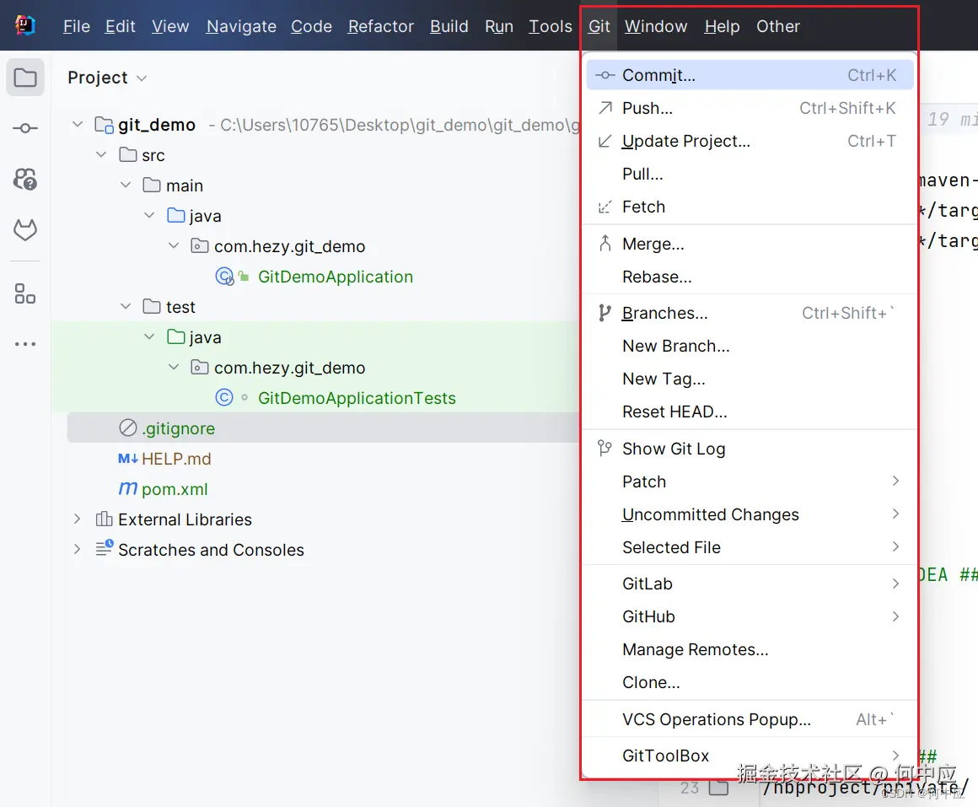This screenshot has width=978, height=807.
Task: Choose Clone... in Git menu
Action: pyautogui.click(x=749, y=683)
